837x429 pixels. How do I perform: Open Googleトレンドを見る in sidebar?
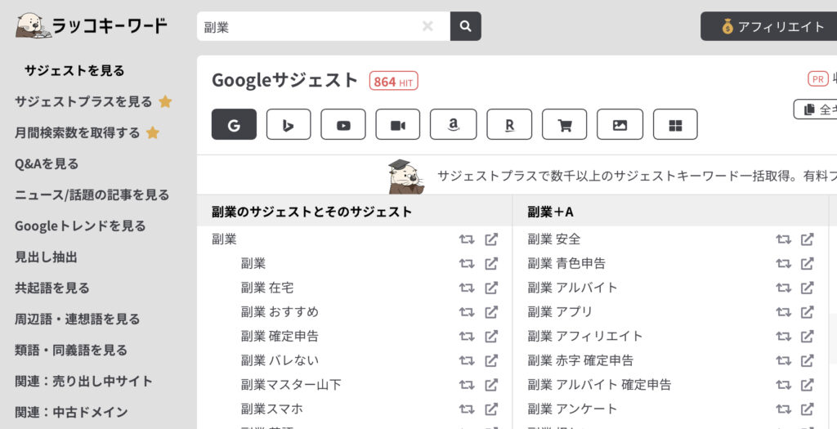tap(80, 226)
